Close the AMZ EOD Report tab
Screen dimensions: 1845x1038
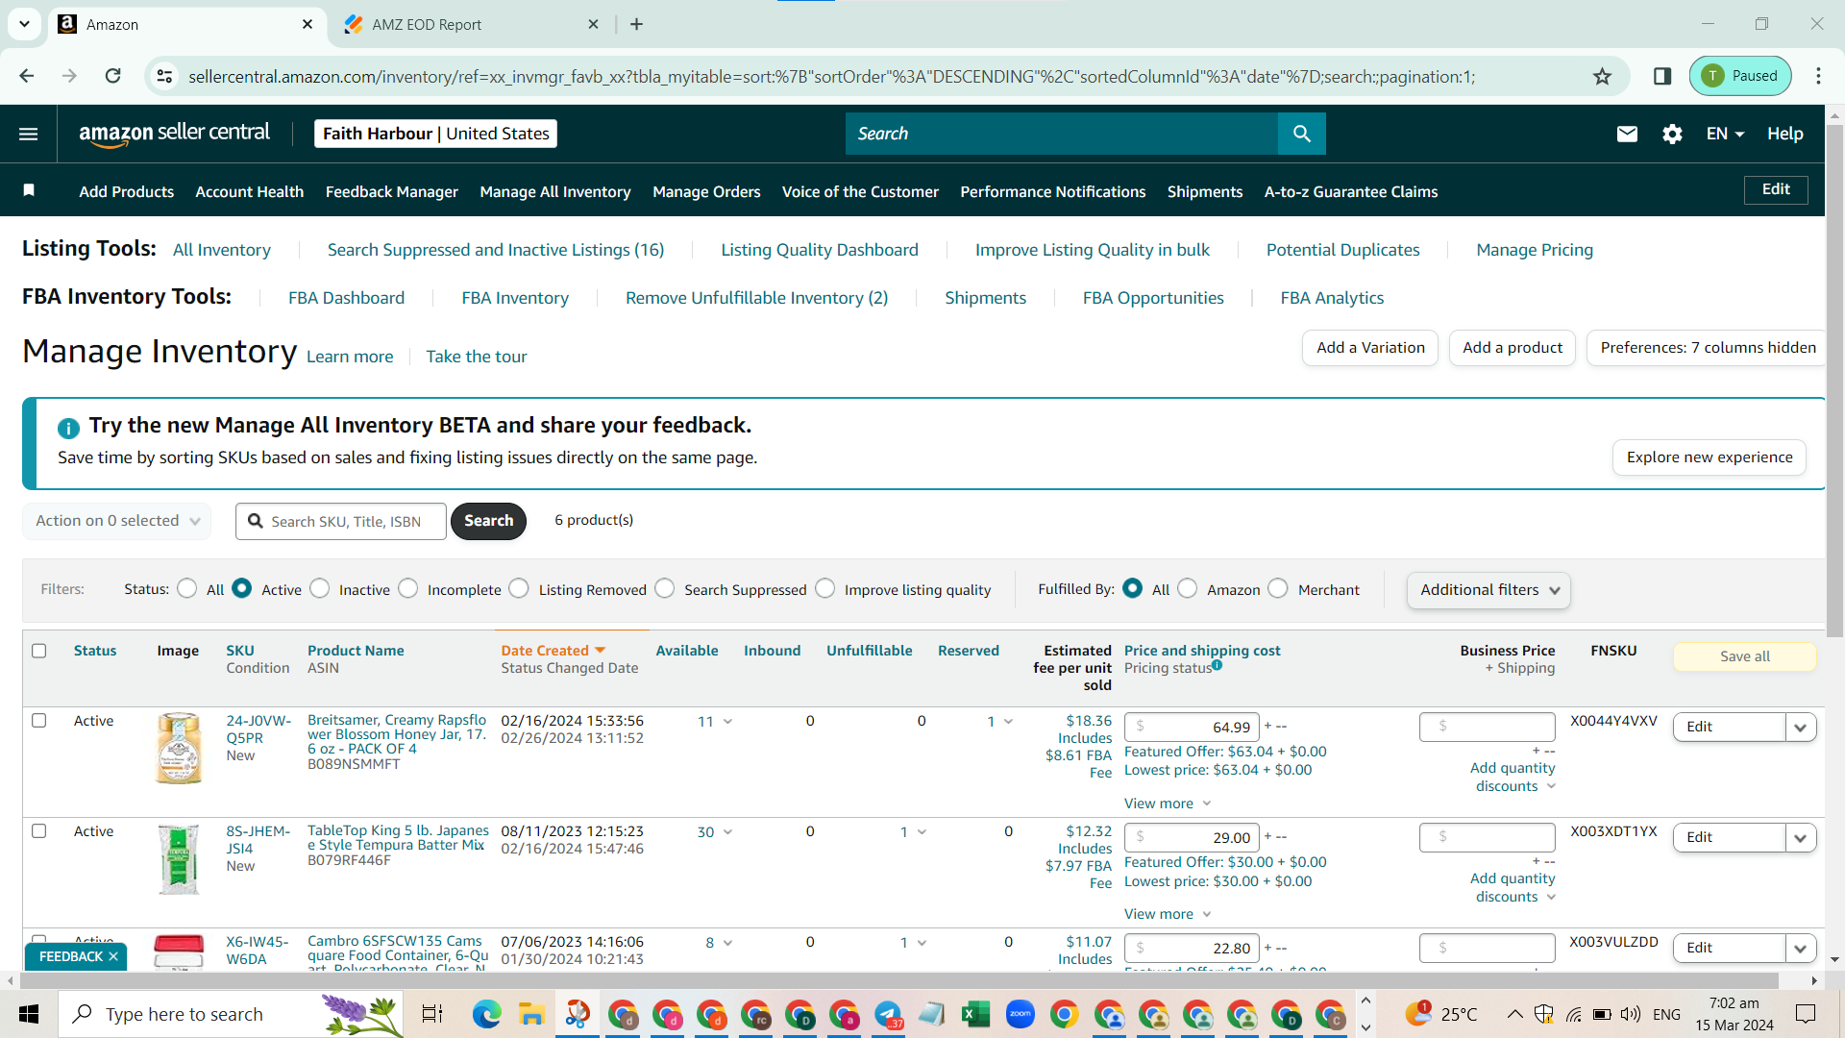click(x=593, y=24)
